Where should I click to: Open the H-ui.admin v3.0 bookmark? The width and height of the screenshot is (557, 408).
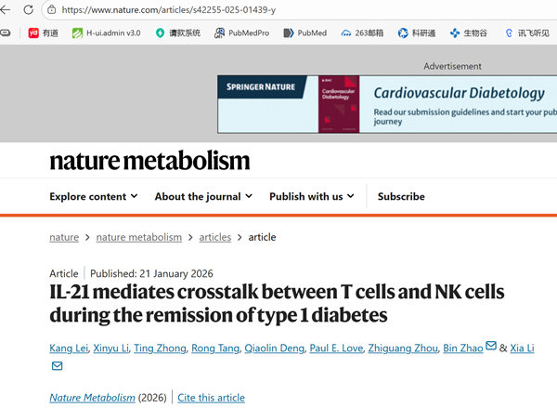pos(106,33)
